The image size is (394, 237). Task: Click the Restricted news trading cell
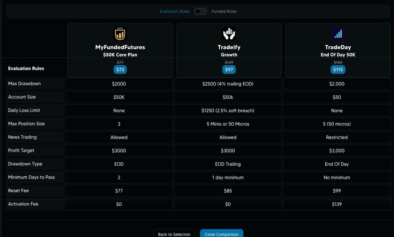pyautogui.click(x=337, y=137)
